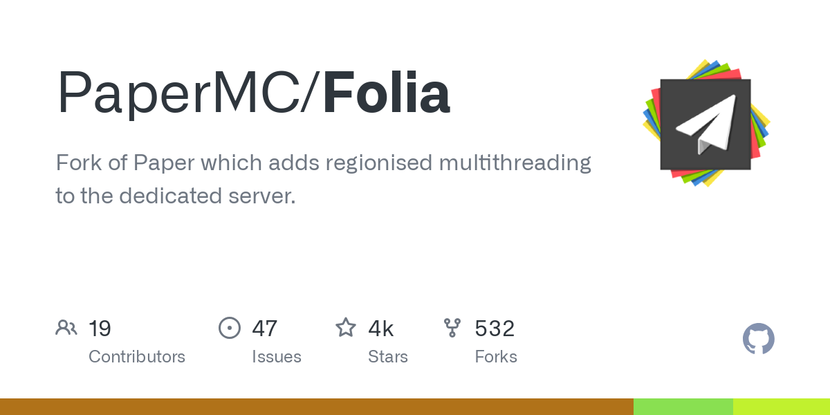Click the Forks branch icon
830x415 pixels.
tap(452, 327)
